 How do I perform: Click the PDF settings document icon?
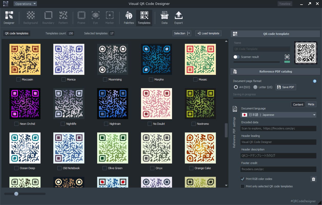pos(235,109)
